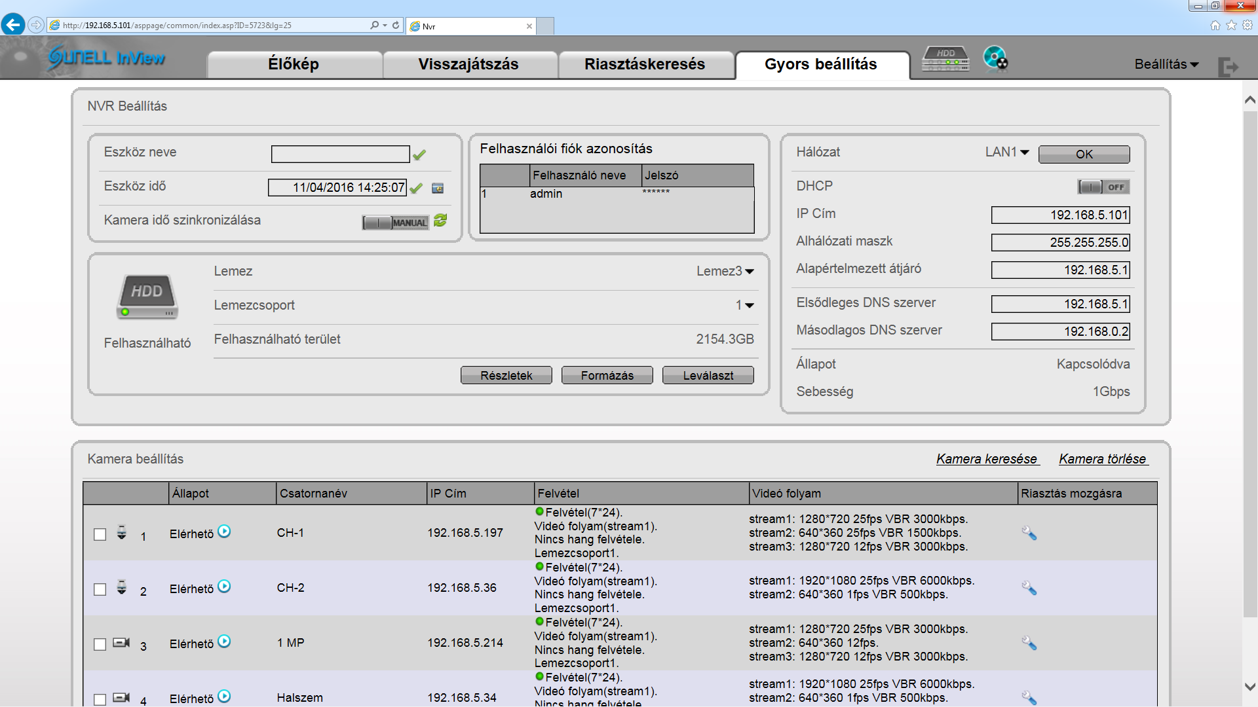The image size is (1258, 707).
Task: Open the Kamera keresése link
Action: [x=987, y=459]
